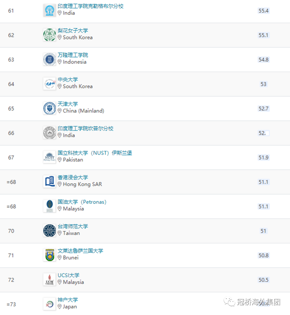
Task: Open the 梨花女子大学 link
Action: click(73, 30)
